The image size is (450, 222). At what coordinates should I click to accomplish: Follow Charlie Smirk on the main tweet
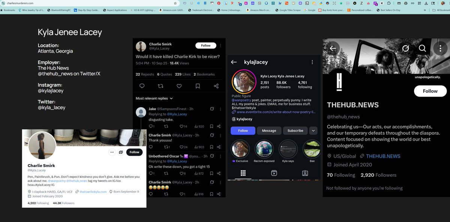[206, 45]
